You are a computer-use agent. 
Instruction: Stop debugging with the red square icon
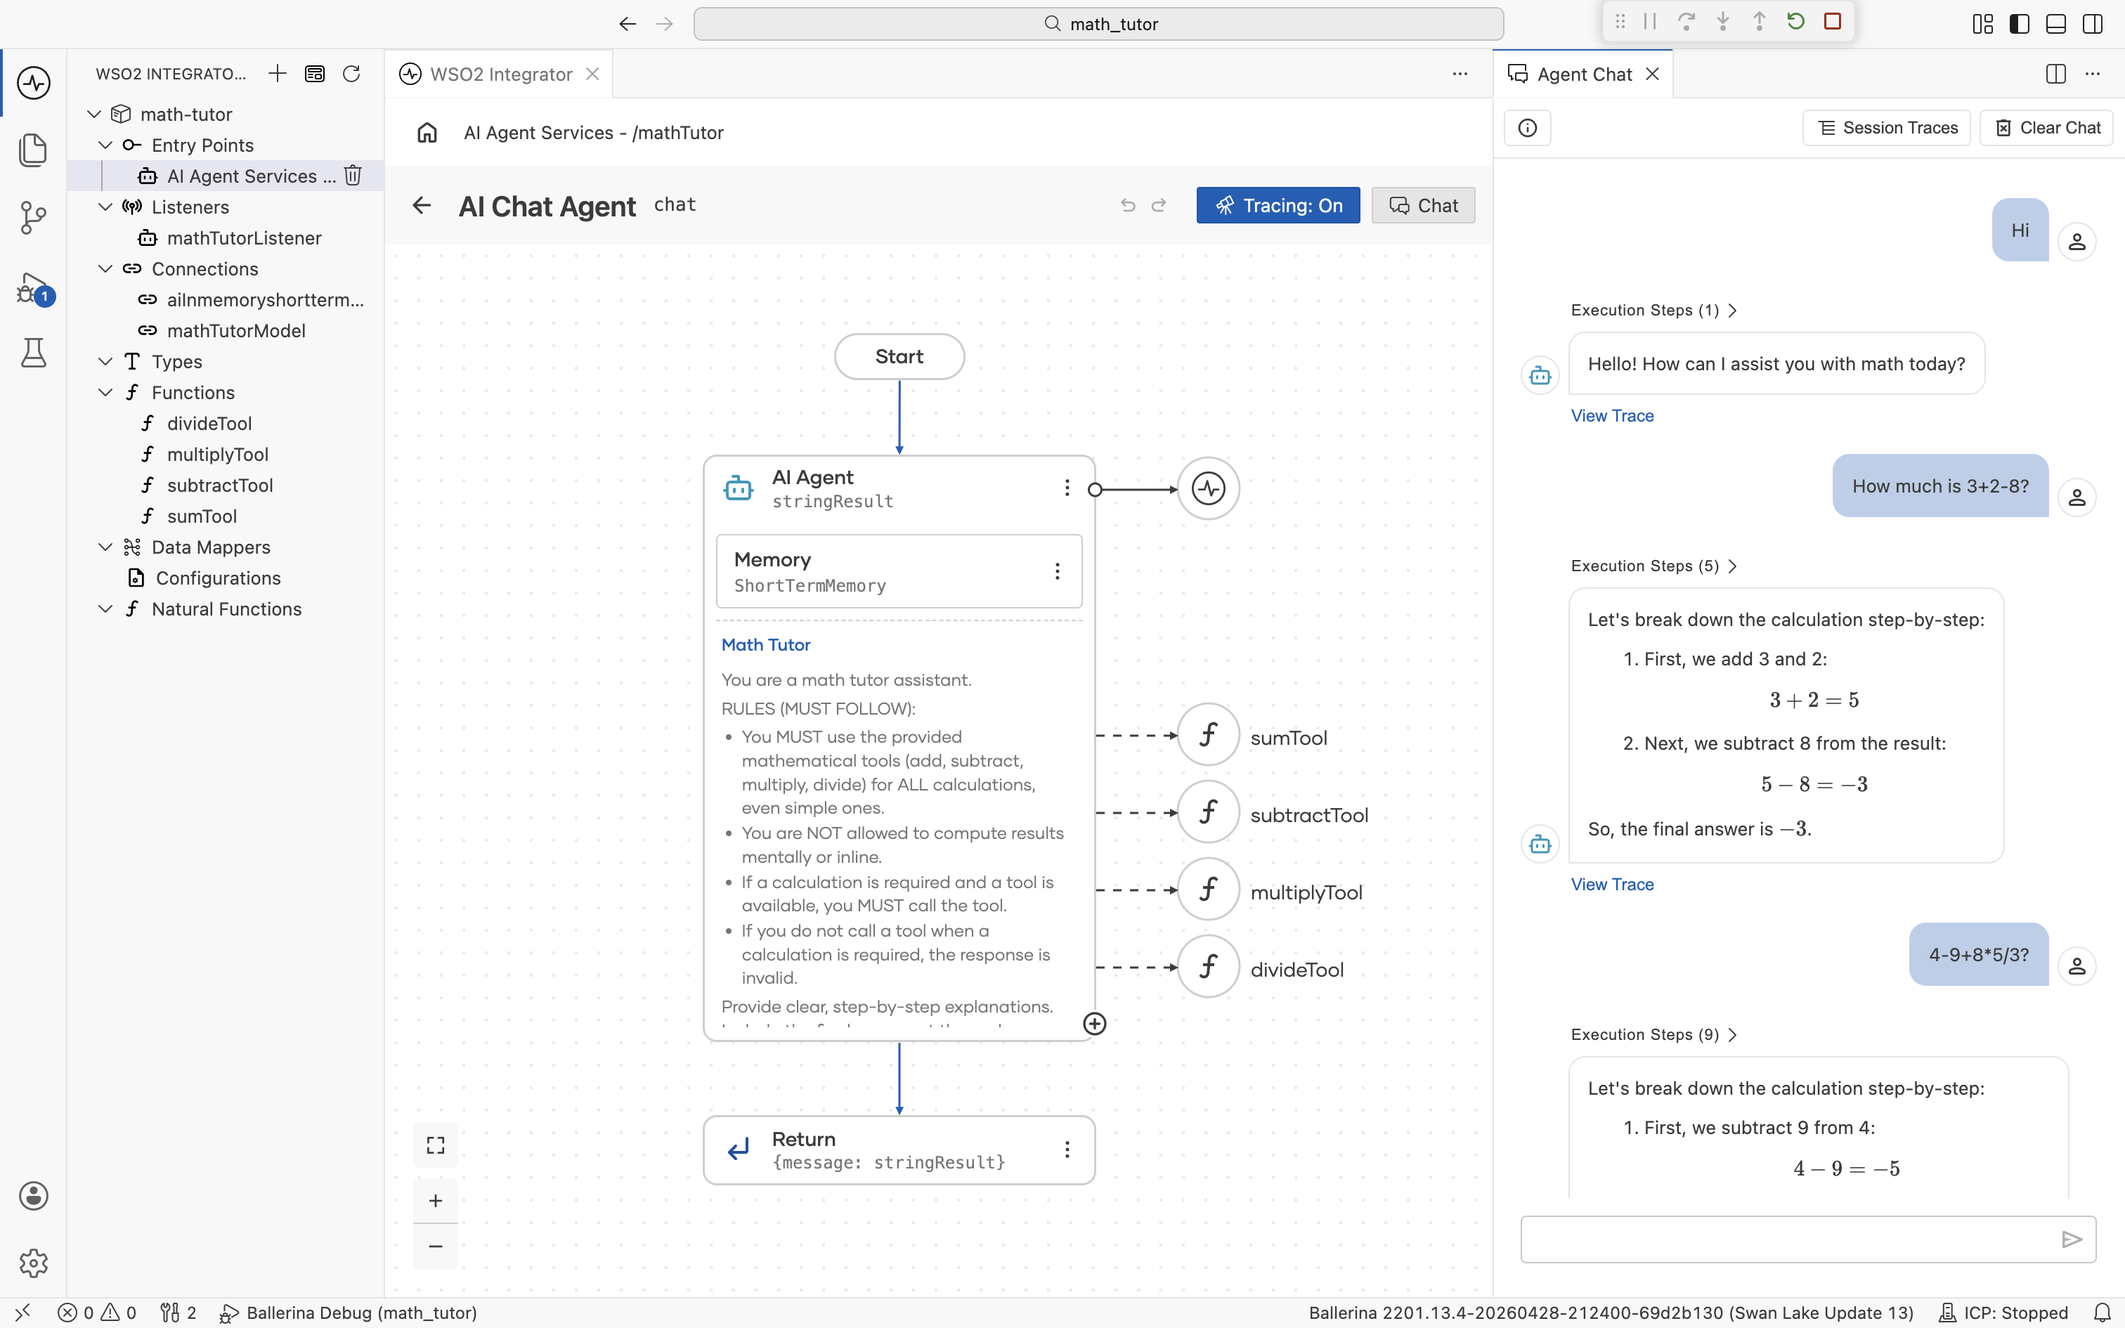pyautogui.click(x=1833, y=22)
